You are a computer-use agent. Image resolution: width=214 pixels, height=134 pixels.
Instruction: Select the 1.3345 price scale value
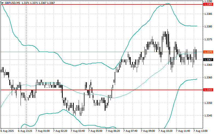[208, 116]
